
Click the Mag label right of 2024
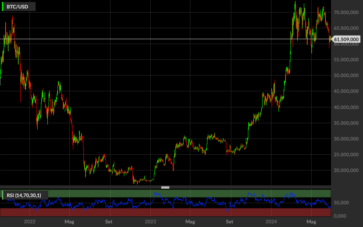point(311,222)
